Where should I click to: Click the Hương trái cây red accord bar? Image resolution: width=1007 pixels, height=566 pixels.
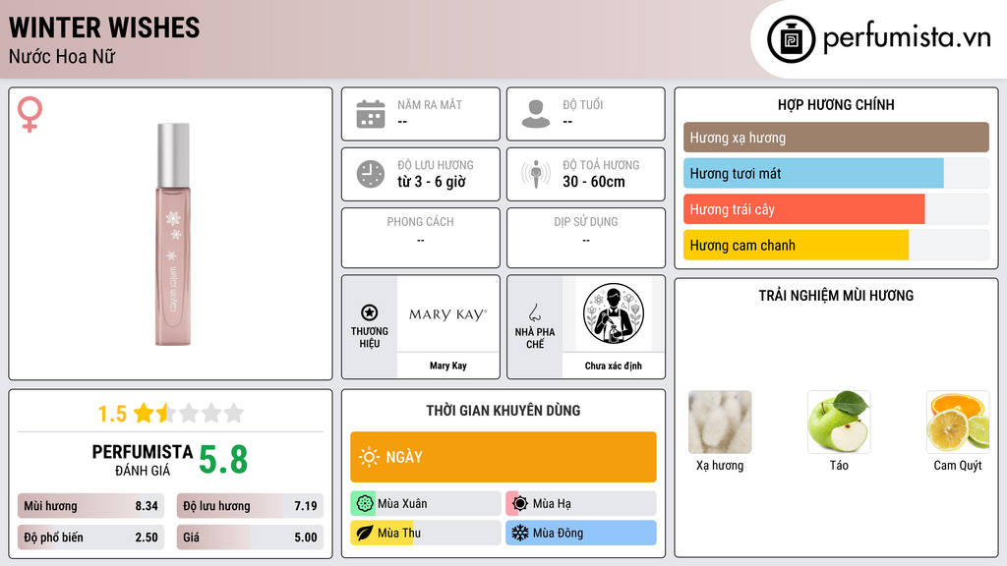(x=836, y=209)
